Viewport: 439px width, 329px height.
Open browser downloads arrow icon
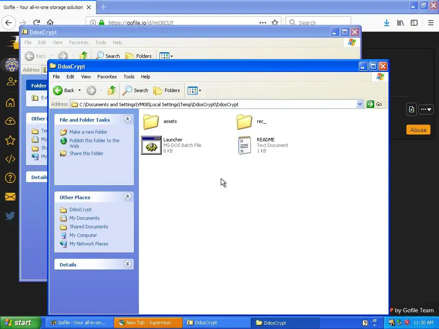387,23
